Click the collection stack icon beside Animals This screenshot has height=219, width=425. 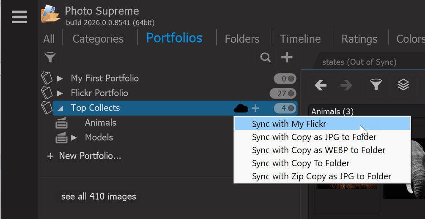61,123
